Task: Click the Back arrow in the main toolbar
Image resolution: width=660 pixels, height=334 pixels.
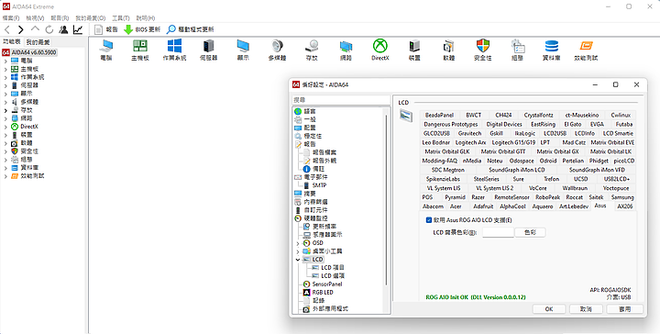Action: (7, 29)
